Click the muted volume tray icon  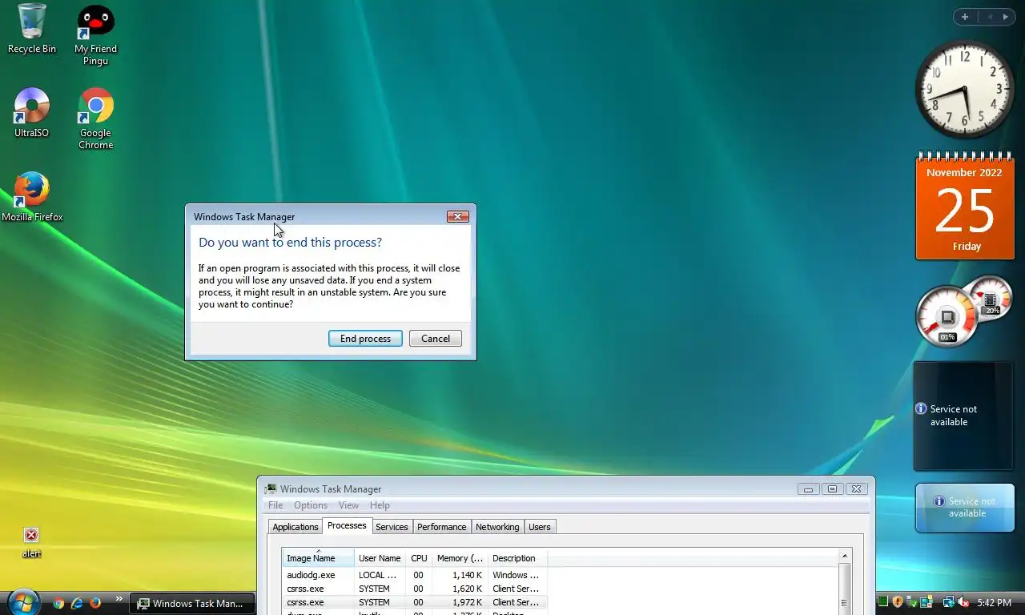pos(963,602)
